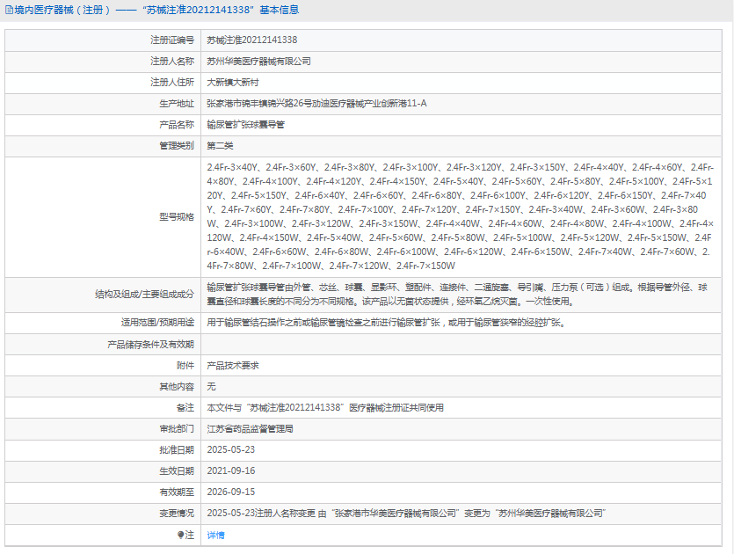734x554 pixels.
Task: Click approval date 2025-05-23
Action: (x=231, y=450)
